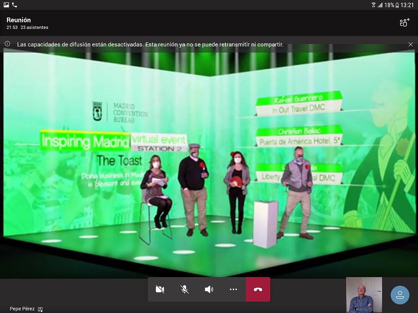Dismiss the broadcast disabled banner
Image resolution: width=418 pixels, height=313 pixels.
[x=411, y=44]
